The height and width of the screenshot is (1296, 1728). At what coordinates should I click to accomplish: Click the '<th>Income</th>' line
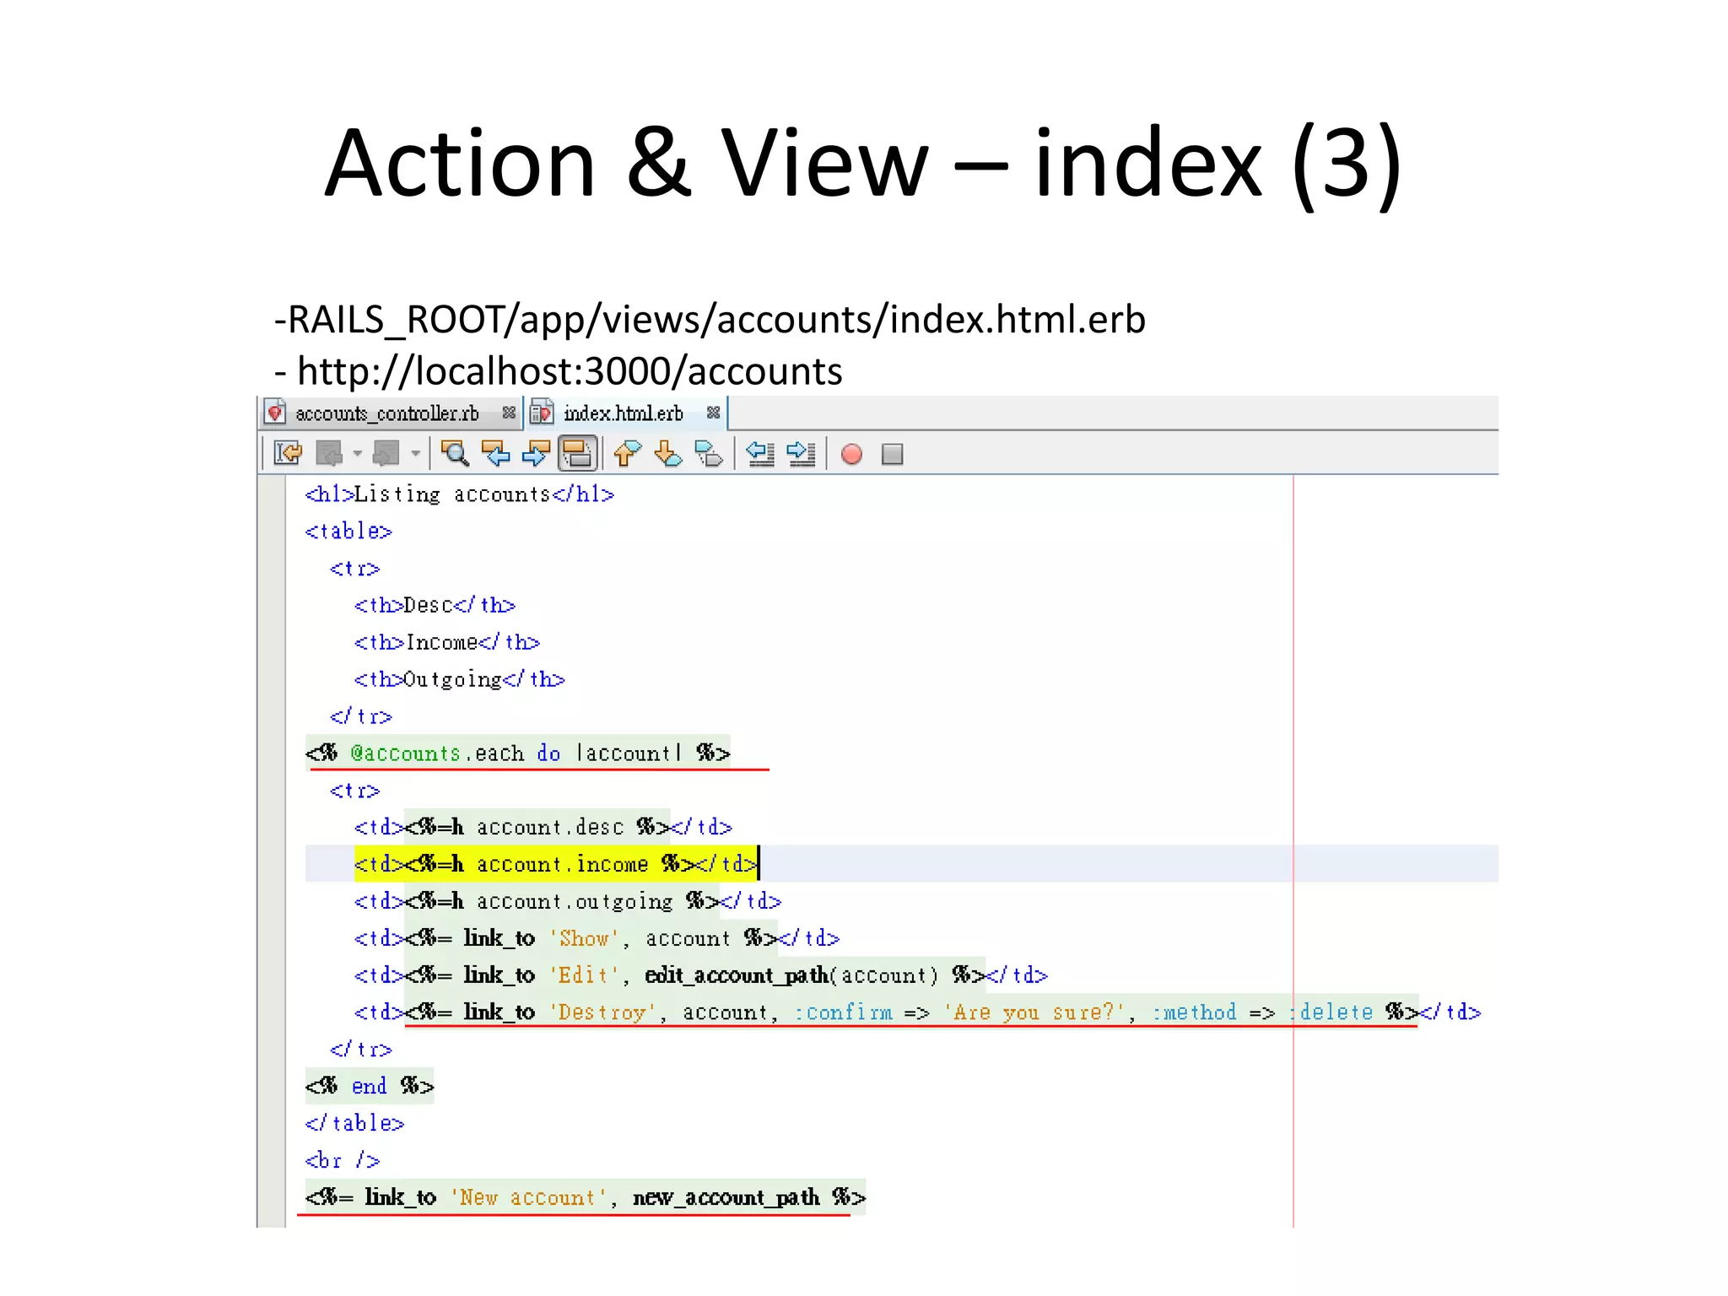[447, 643]
